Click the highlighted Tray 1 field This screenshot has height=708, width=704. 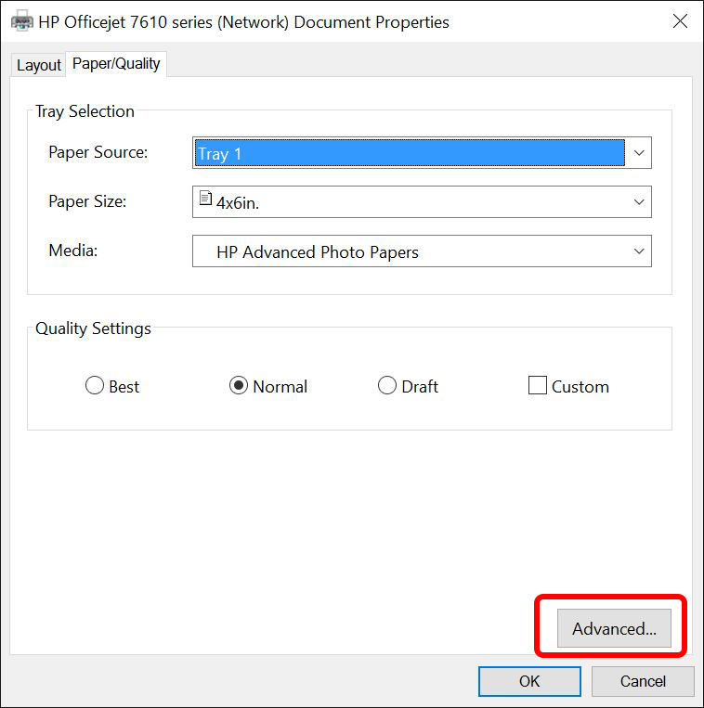(x=409, y=153)
